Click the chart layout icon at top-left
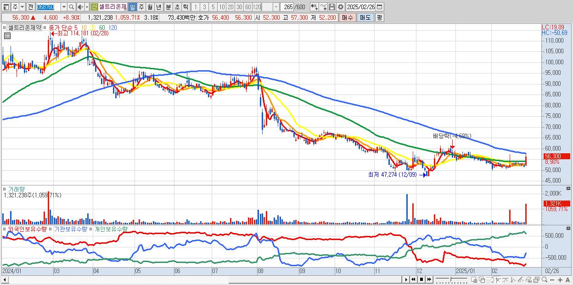 pos(6,7)
